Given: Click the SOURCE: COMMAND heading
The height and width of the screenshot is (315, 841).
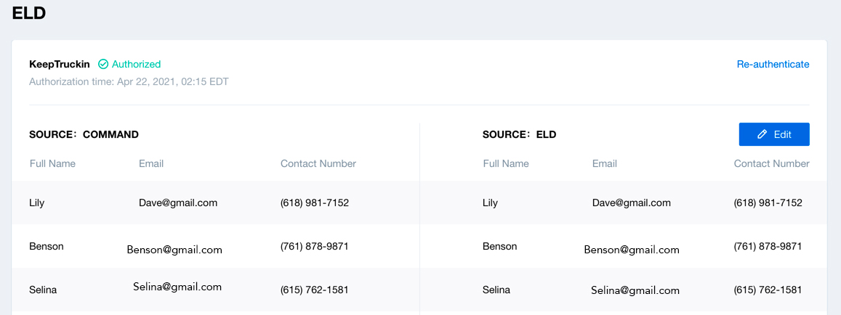Looking at the screenshot, I should click(84, 134).
